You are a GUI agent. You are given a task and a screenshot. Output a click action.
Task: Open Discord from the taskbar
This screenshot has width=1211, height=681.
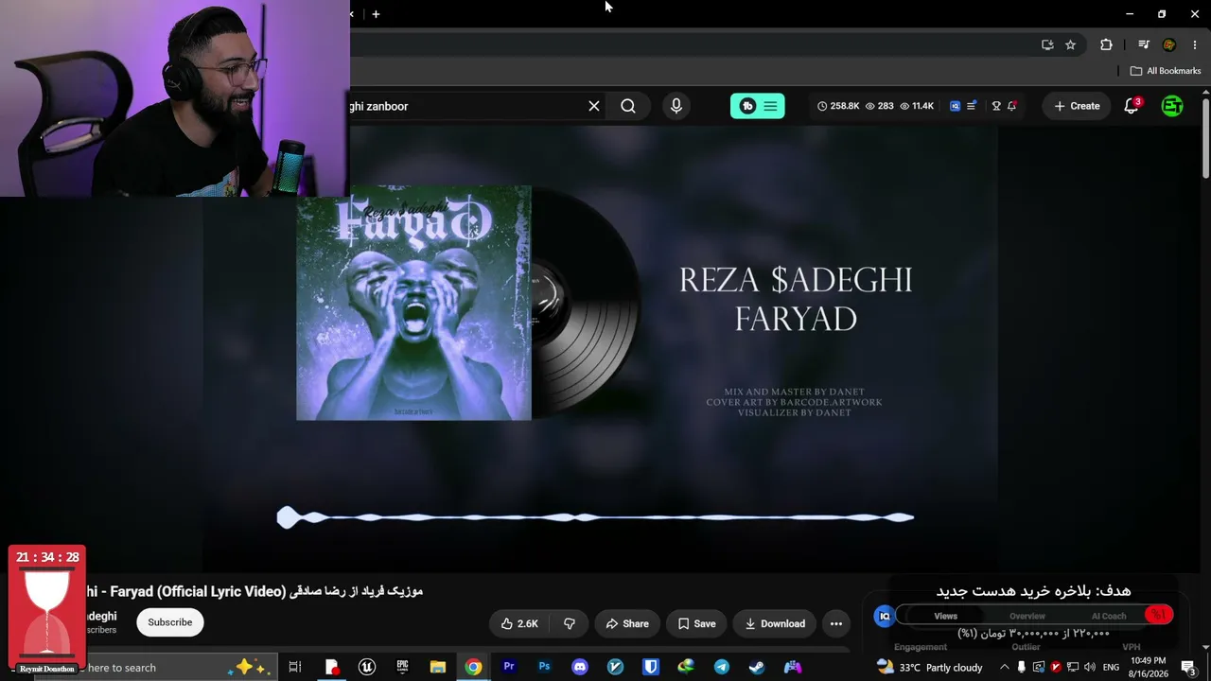click(x=580, y=667)
